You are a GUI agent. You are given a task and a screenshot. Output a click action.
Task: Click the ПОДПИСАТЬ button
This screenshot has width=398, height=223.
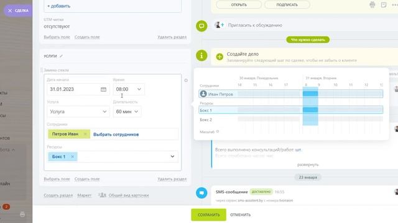tap(287, 4)
